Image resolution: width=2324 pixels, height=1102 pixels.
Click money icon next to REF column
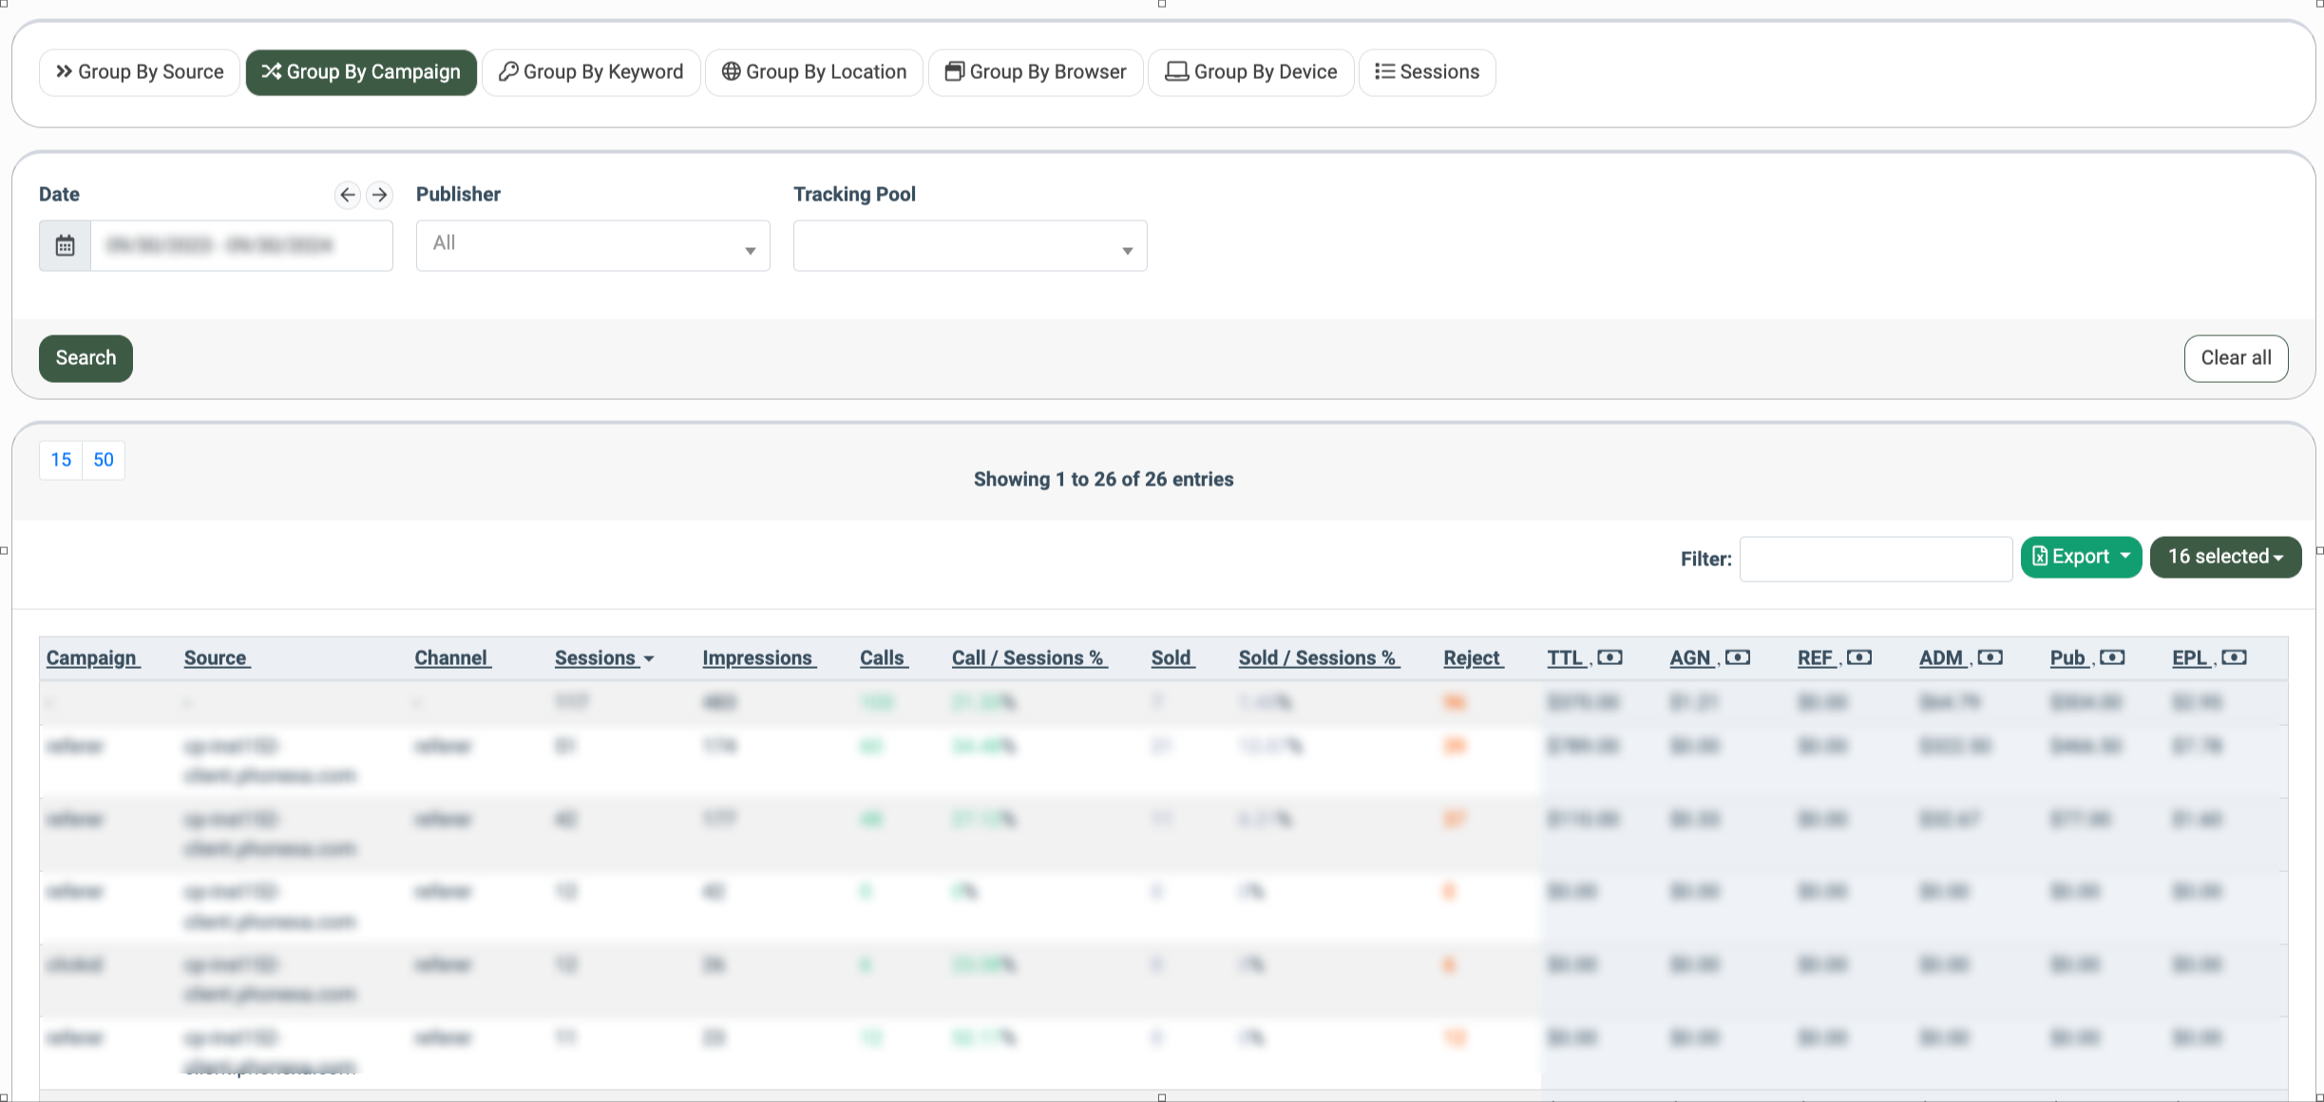(x=1859, y=657)
